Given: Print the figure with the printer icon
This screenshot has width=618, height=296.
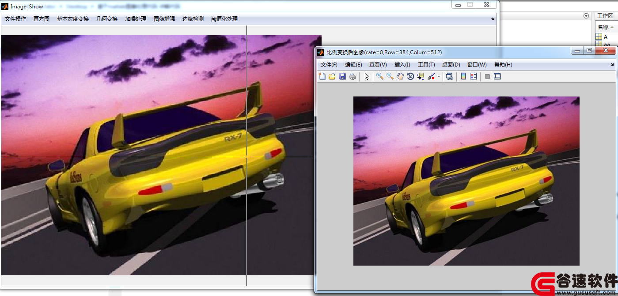Looking at the screenshot, I should [352, 76].
